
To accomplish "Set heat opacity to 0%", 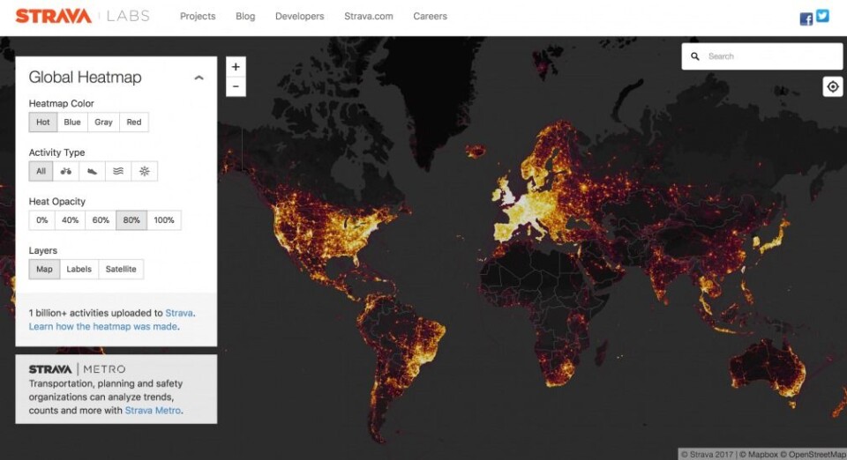I will pyautogui.click(x=42, y=220).
